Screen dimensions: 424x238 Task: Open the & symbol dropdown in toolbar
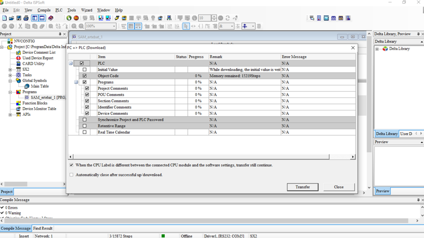[232, 26]
